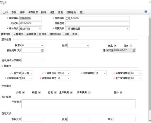Click the 下料尺寸 input field
This screenshot has height=123, width=151.
click(33, 119)
